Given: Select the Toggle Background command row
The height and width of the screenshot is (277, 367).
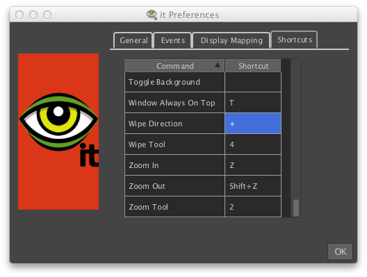Looking at the screenshot, I should (x=174, y=82).
